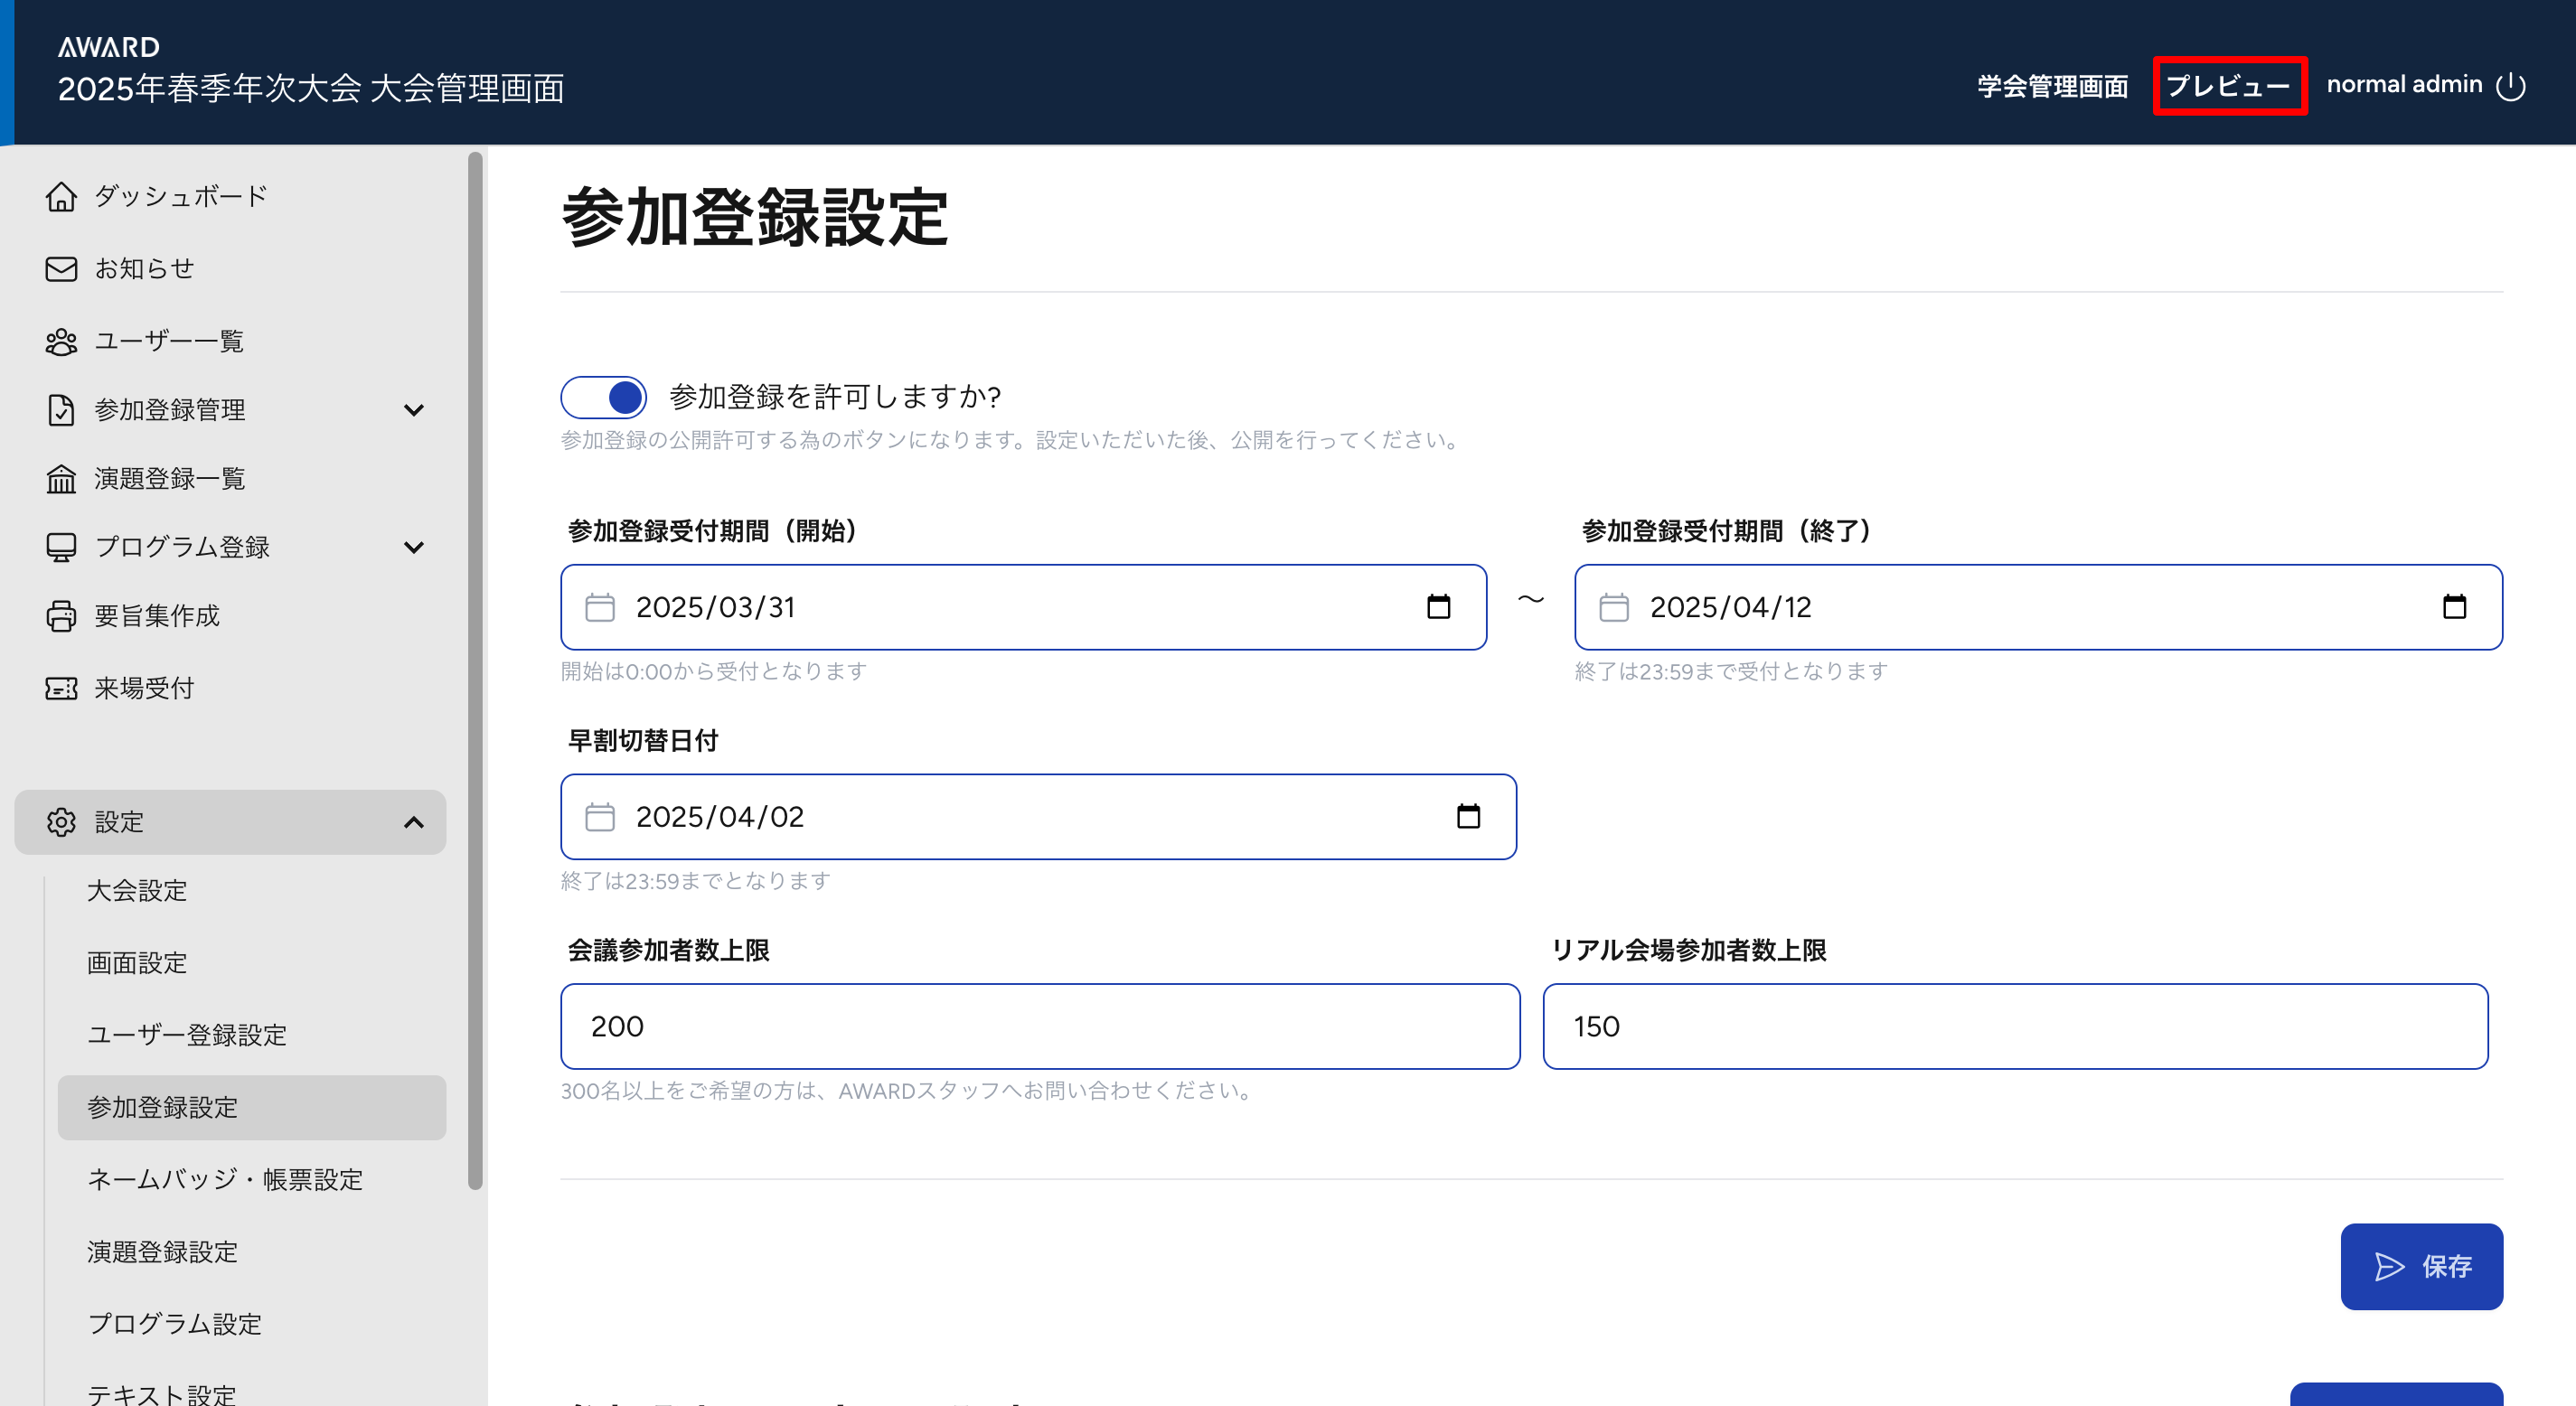Screen dimensions: 2576x1406
Task: Click the building icon for 演題登録一覧
Action: coord(61,479)
